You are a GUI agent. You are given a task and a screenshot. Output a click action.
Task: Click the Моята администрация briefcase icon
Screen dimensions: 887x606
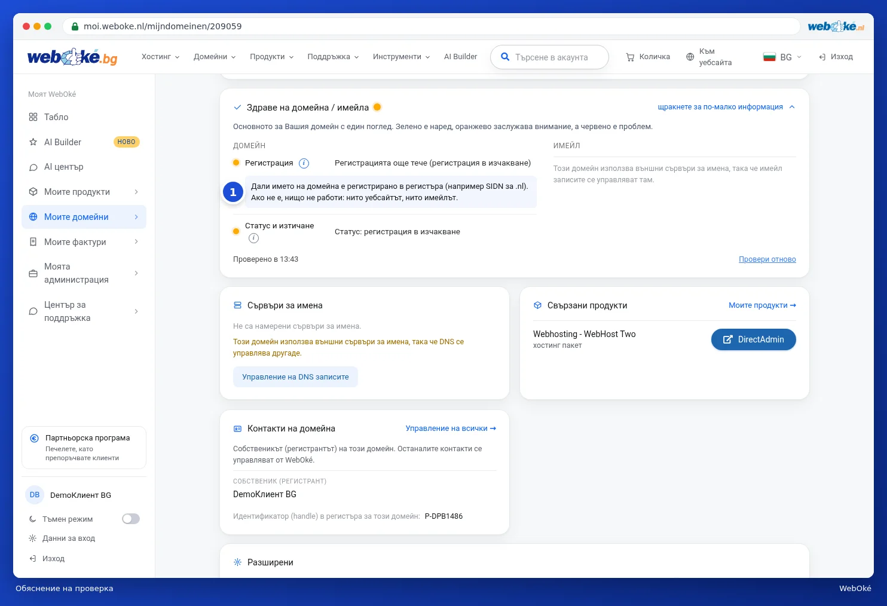click(33, 273)
